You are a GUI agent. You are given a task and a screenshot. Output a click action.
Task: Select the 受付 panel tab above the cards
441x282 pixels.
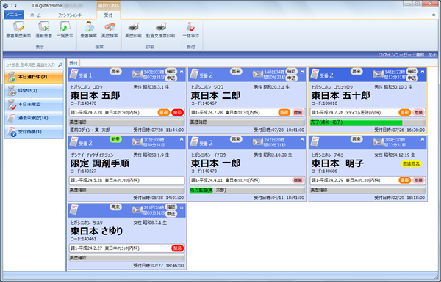point(73,63)
